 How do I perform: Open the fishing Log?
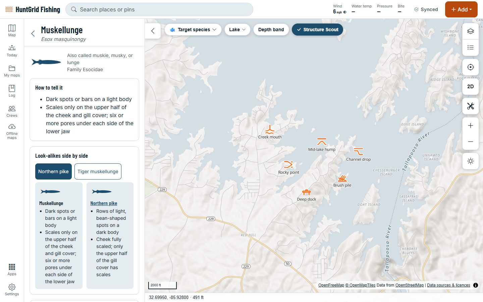coord(12,91)
